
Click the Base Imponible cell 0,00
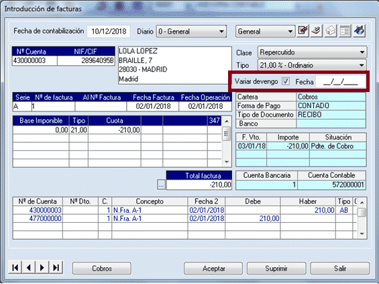[41, 130]
